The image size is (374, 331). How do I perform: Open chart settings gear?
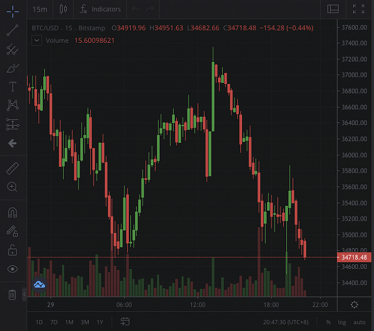[354, 305]
